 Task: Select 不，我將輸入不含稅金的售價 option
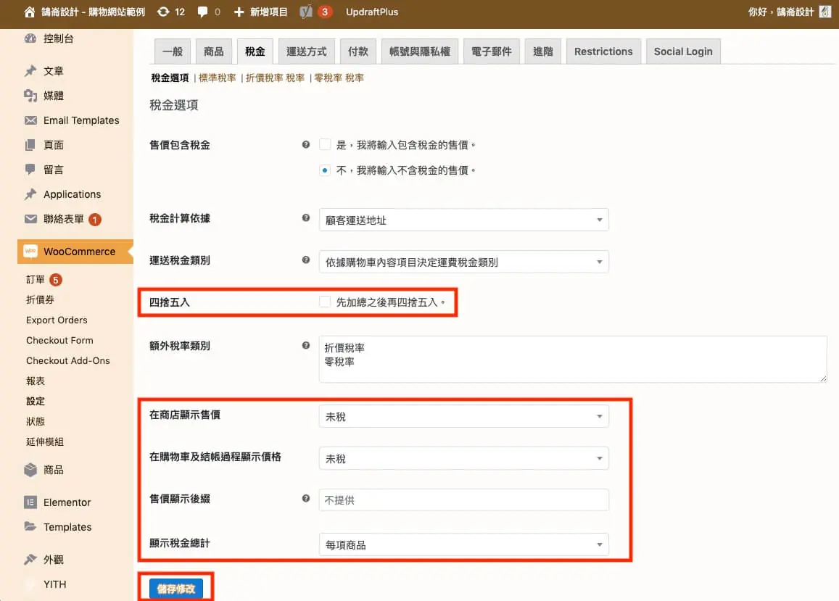324,170
